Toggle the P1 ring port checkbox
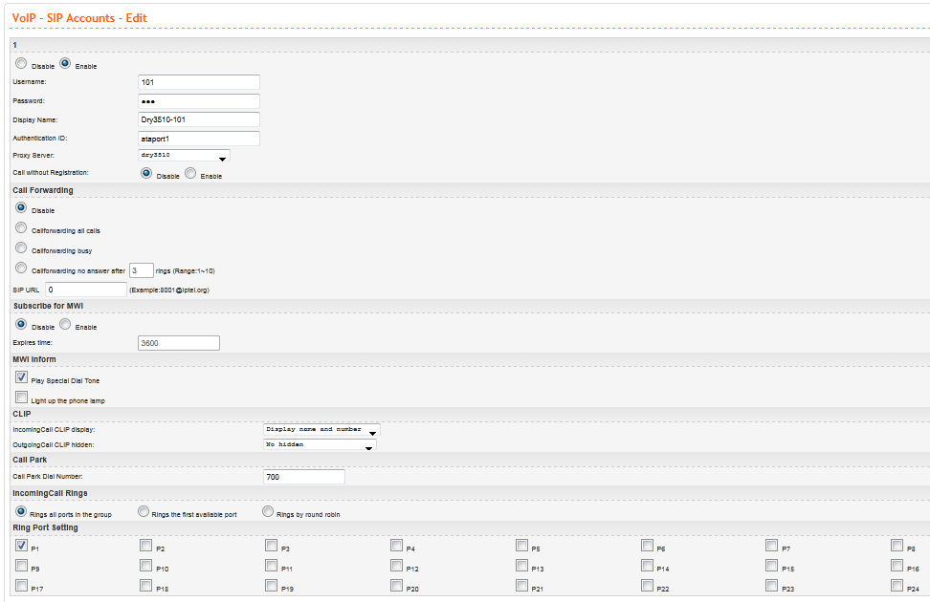This screenshot has width=930, height=602. (21, 547)
